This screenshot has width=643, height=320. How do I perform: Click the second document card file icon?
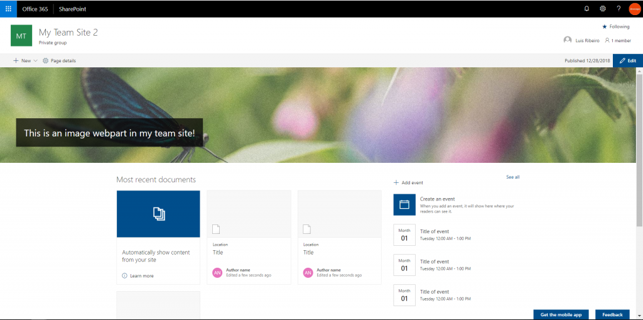(x=306, y=229)
